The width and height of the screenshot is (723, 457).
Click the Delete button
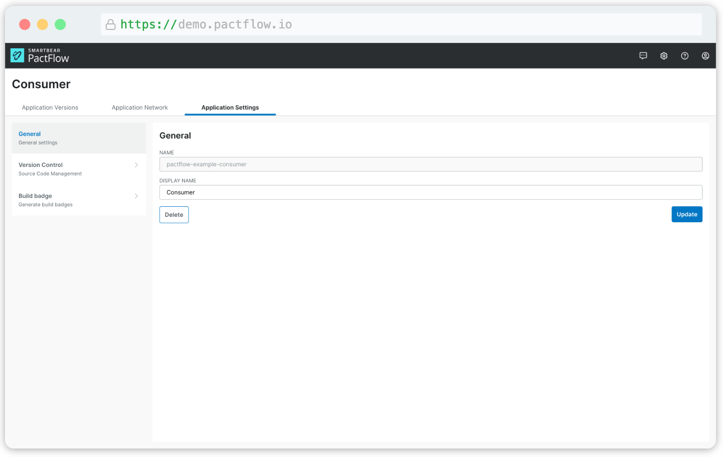(x=174, y=215)
